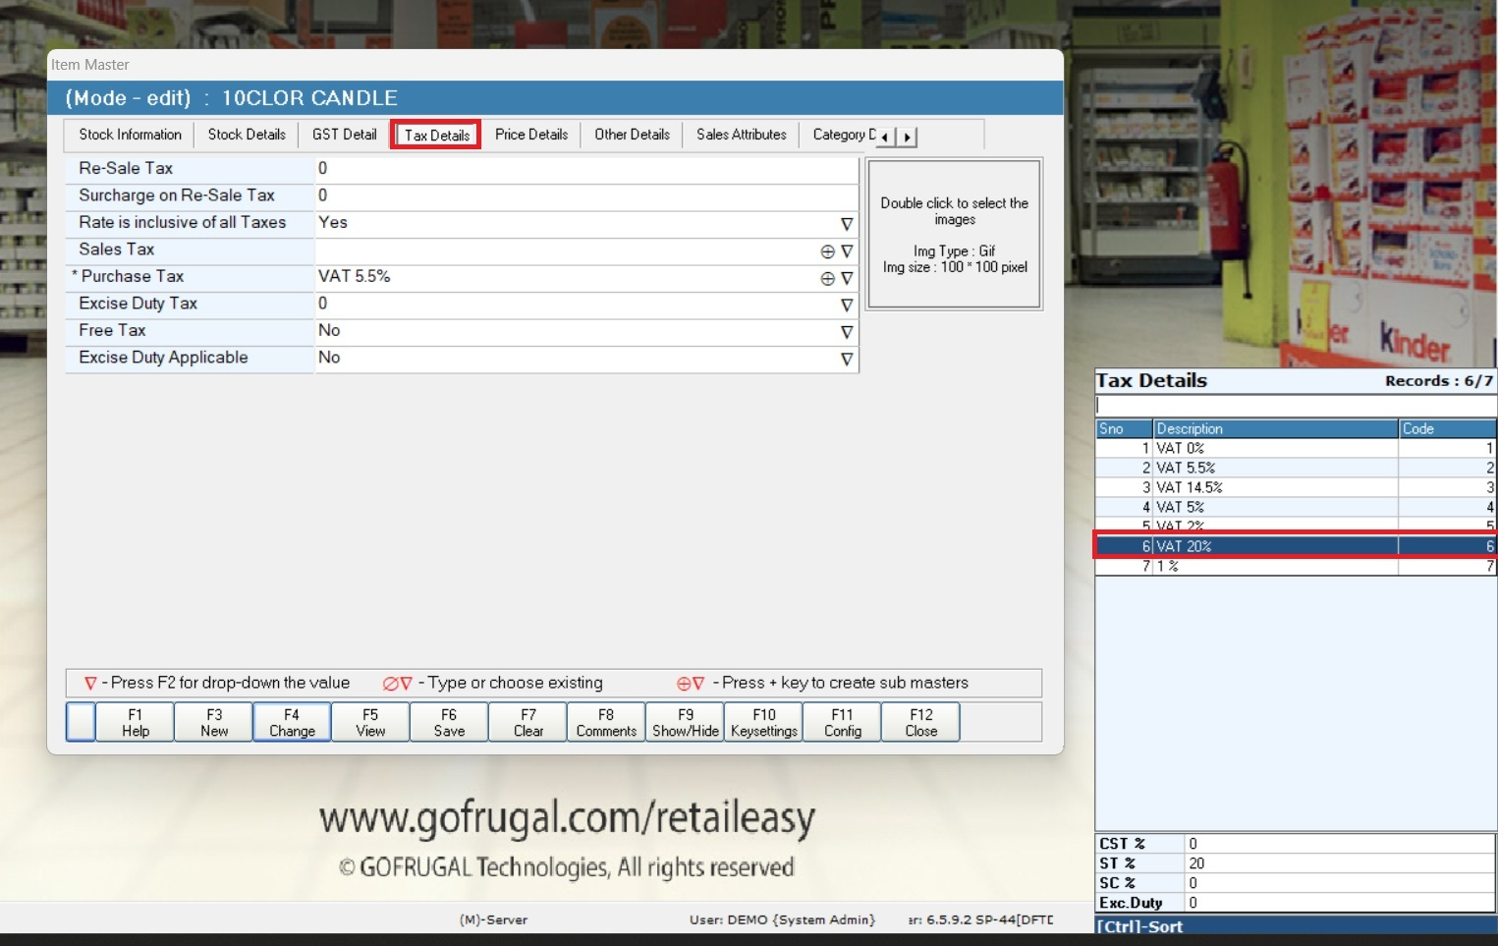Expand the Free Tax dropdown
This screenshot has height=946, width=1498.
(x=847, y=332)
